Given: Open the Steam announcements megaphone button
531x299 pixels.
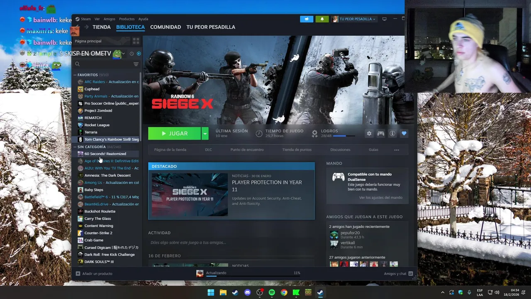Looking at the screenshot, I should coord(307,19).
